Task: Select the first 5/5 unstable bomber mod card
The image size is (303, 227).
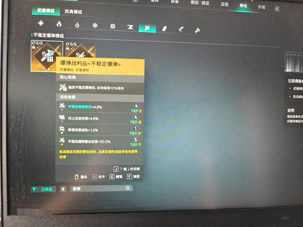Action: [x=47, y=56]
